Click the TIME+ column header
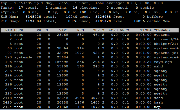The height and width of the screenshot is (110, 180). click(x=146, y=30)
